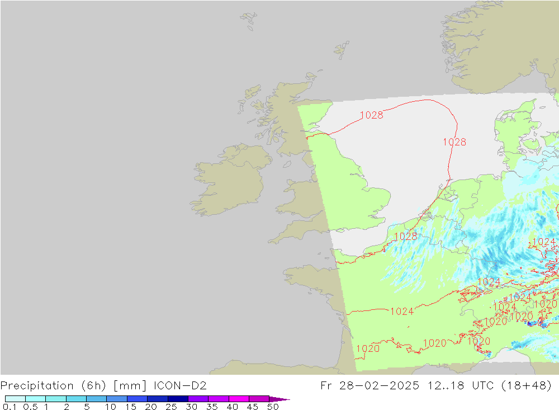This screenshot has width=559, height=410.
Task: Select the 2–5 mm legend color swatch
Action: tap(76, 399)
